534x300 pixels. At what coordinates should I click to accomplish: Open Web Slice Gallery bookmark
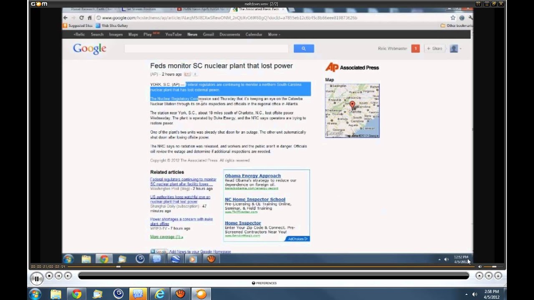click(x=112, y=25)
